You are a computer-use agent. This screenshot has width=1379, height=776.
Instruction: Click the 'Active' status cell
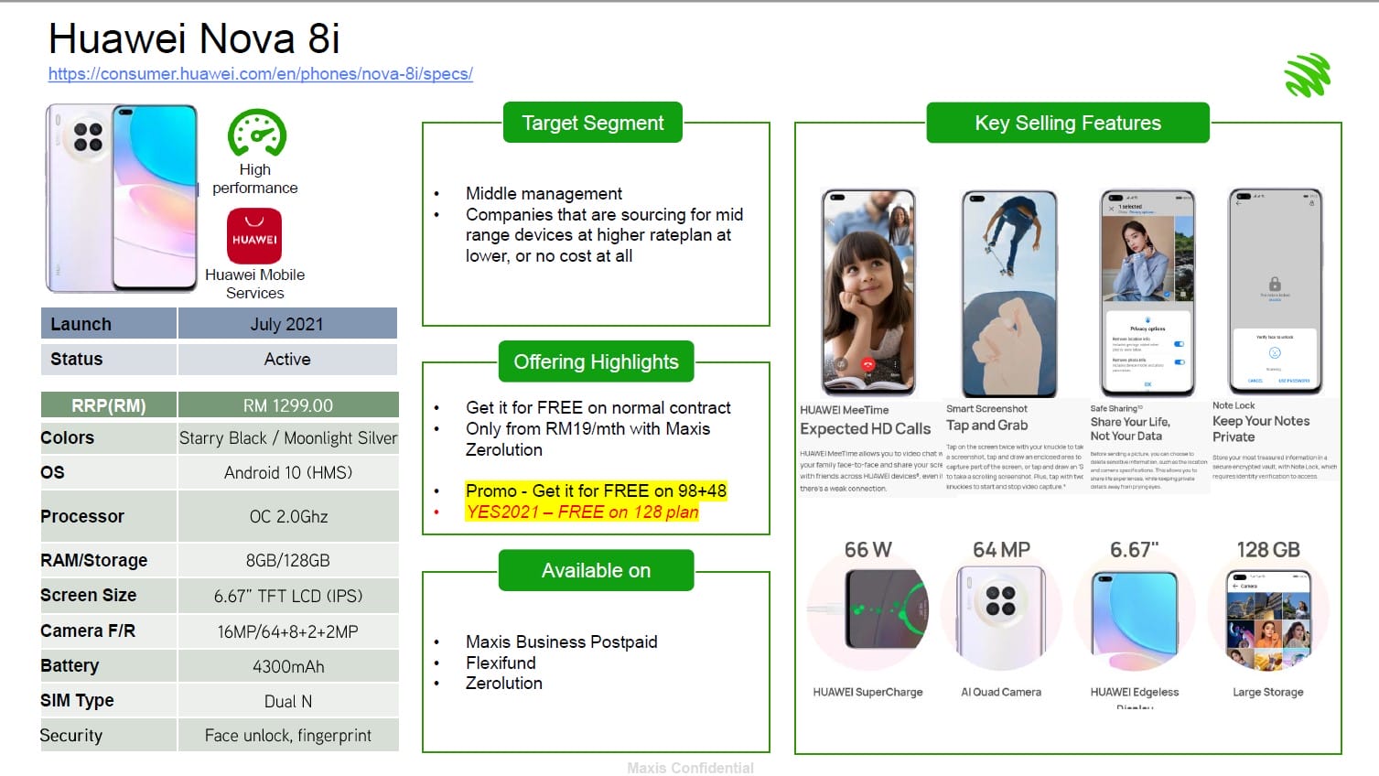[x=287, y=359]
